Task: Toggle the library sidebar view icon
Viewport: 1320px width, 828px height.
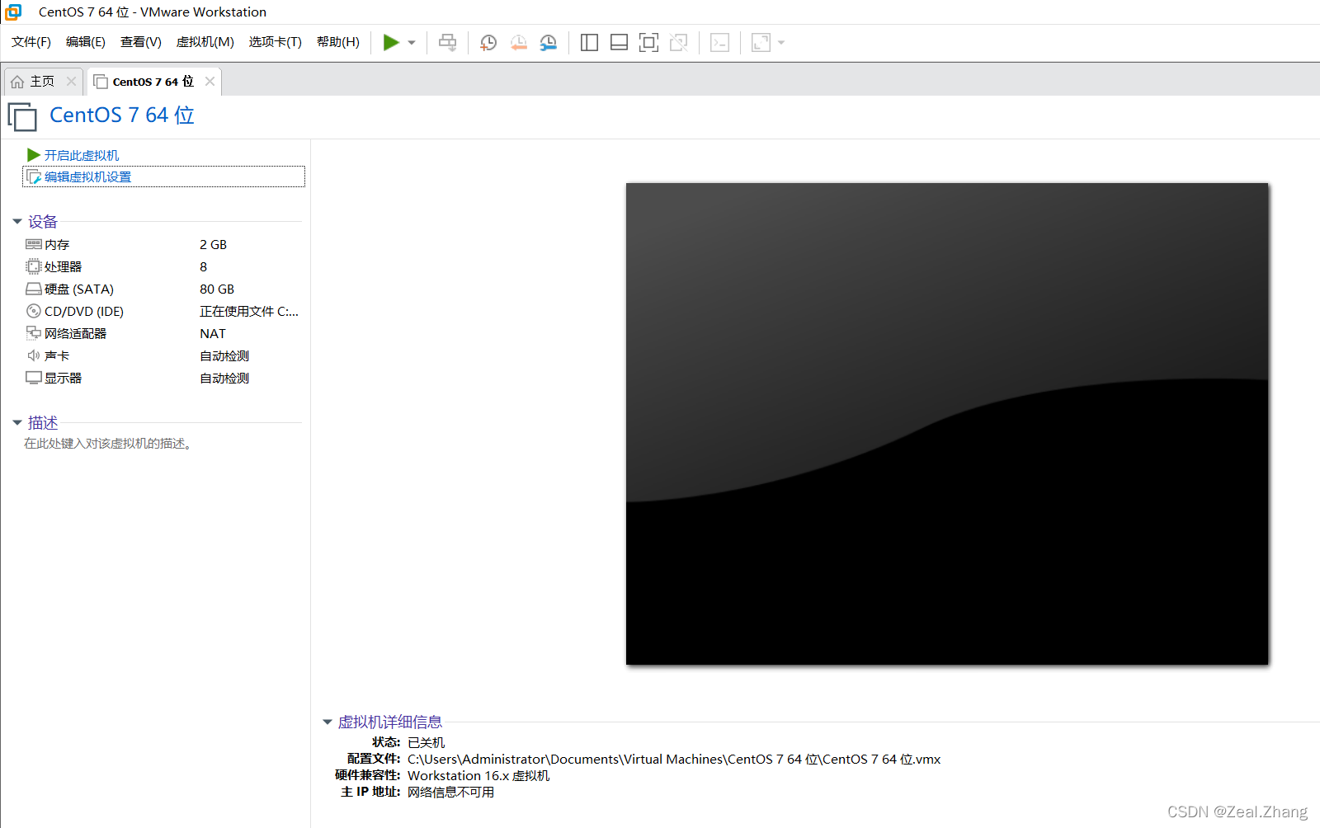Action: click(589, 43)
